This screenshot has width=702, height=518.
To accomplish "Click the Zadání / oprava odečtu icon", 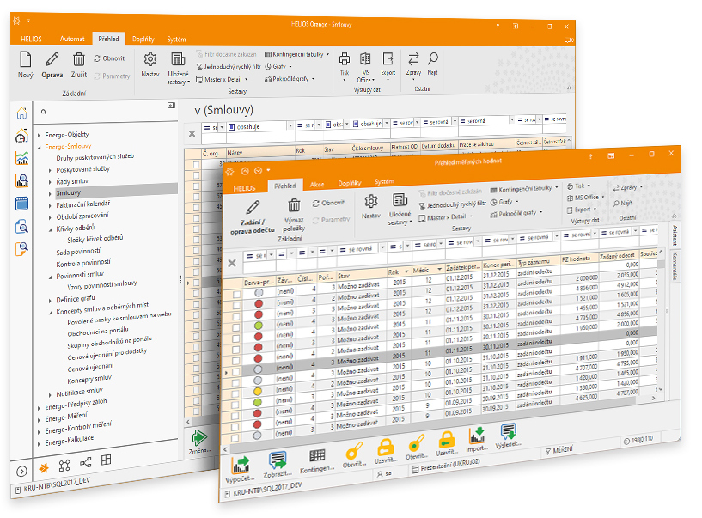I will [x=253, y=207].
